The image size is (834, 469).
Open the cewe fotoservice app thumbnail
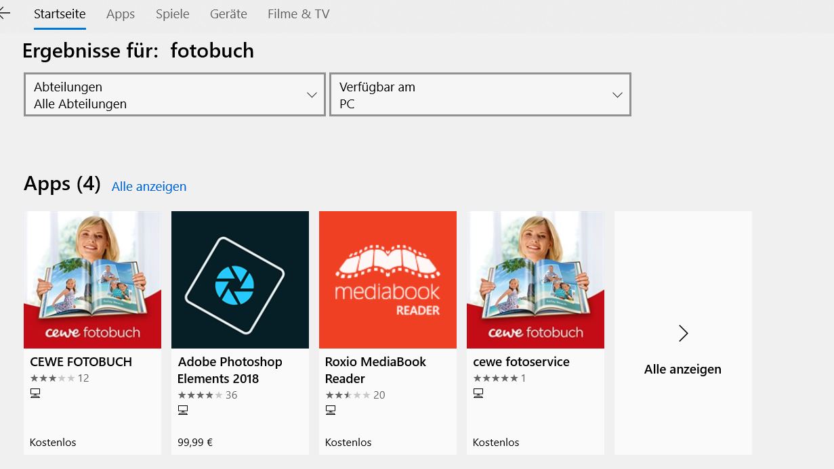click(535, 280)
